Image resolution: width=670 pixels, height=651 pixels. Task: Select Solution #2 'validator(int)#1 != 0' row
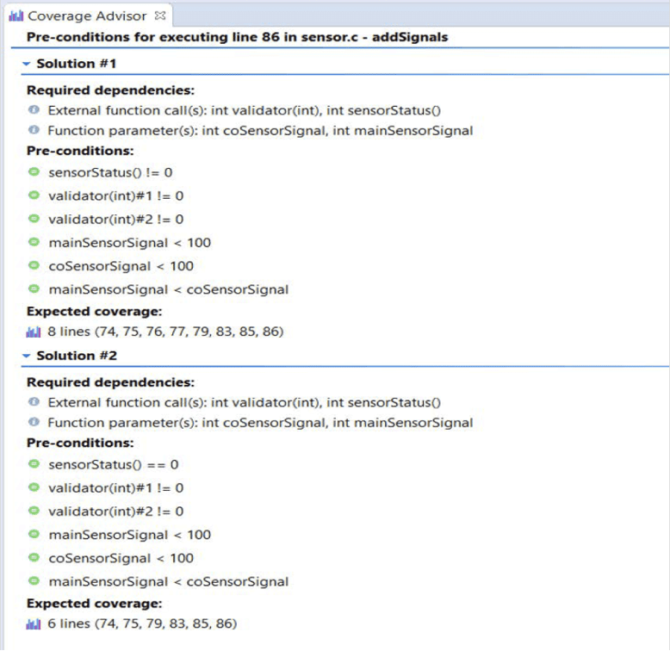pyautogui.click(x=115, y=488)
